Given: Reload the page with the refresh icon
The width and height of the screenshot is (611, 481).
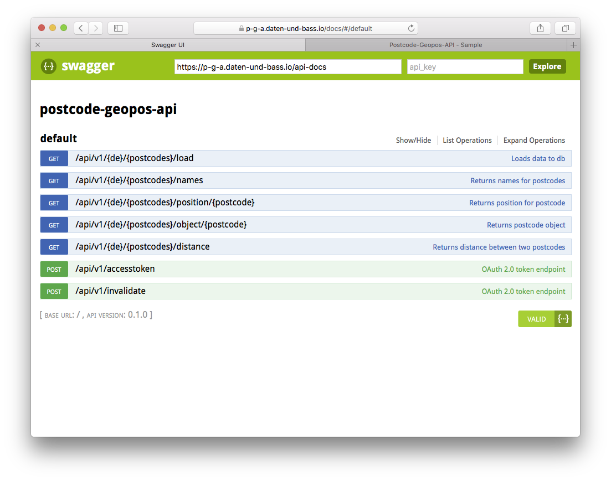Looking at the screenshot, I should click(410, 28).
